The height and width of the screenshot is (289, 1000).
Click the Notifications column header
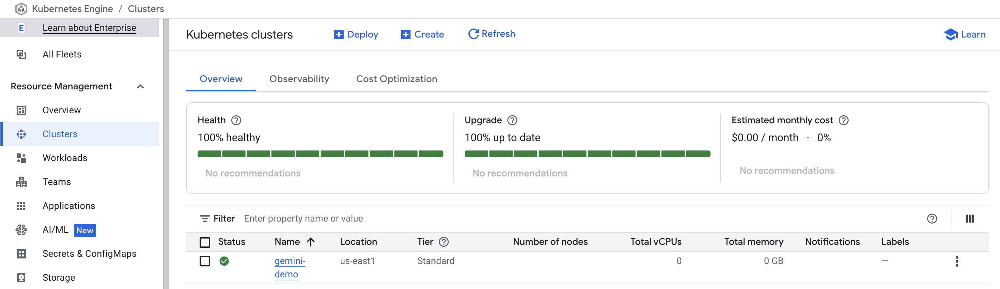coord(832,242)
